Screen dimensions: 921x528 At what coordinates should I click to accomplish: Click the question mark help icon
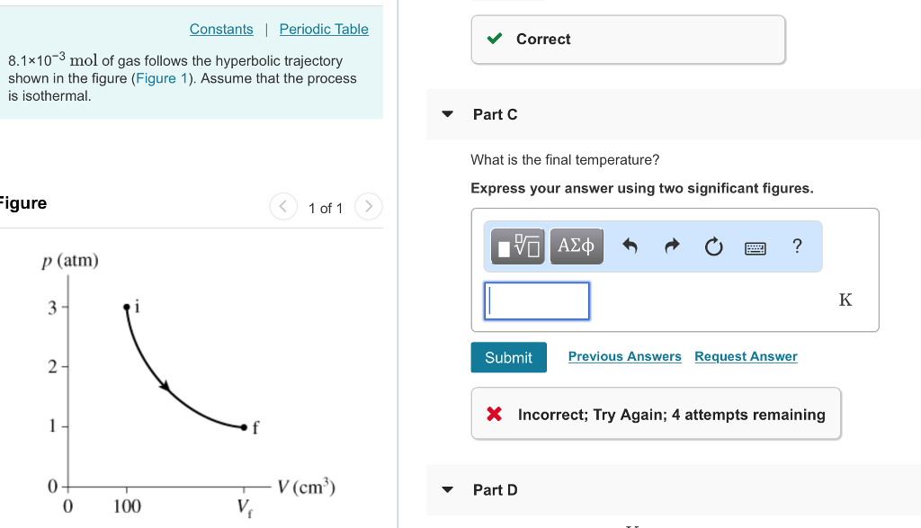point(796,246)
